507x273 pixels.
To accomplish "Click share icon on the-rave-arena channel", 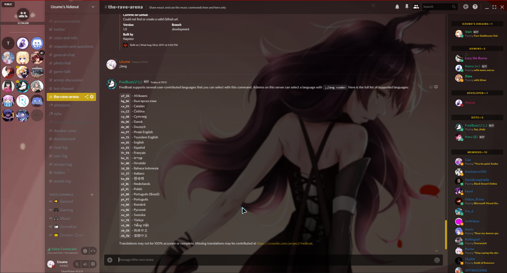I will click(x=87, y=97).
